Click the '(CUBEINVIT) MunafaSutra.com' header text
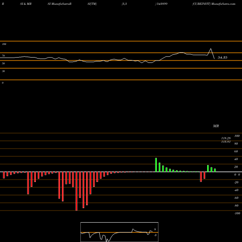 click(214, 4)
